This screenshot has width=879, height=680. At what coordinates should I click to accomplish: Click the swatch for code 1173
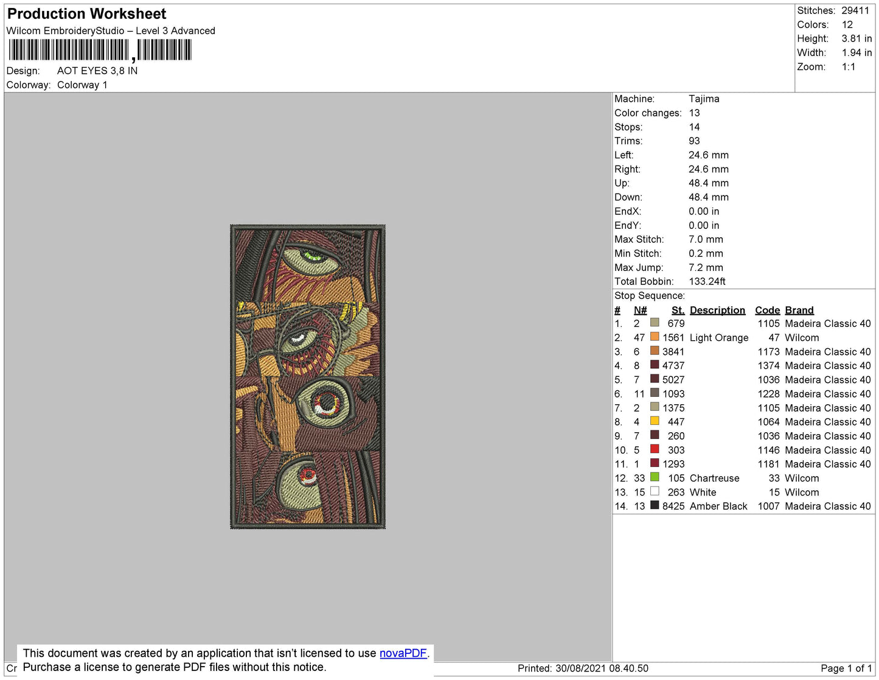click(x=655, y=351)
